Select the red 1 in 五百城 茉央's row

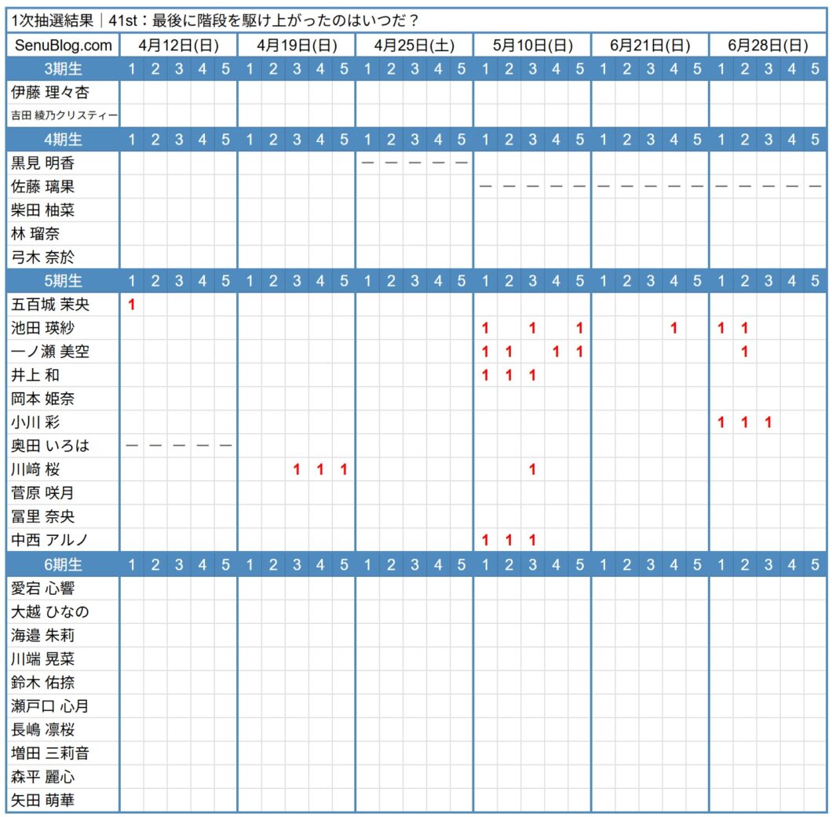click(131, 305)
